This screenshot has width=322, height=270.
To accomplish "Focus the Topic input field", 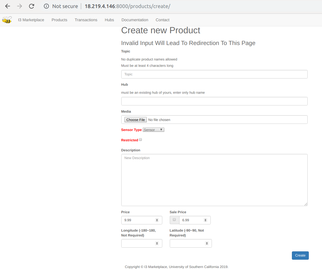I will (x=214, y=74).
